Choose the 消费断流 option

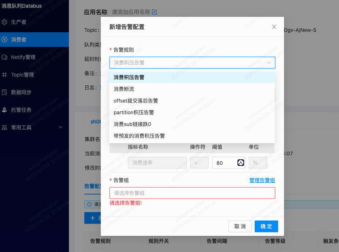pyautogui.click(x=192, y=89)
